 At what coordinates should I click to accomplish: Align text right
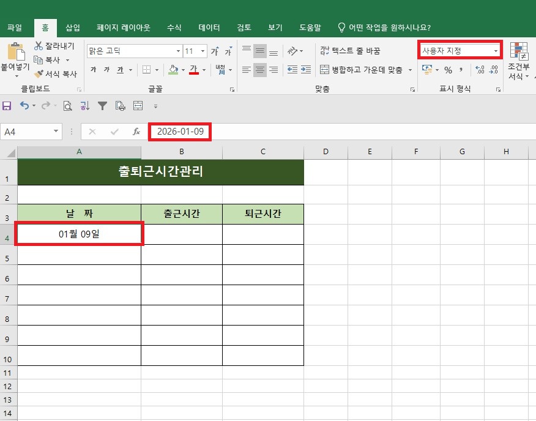274,70
